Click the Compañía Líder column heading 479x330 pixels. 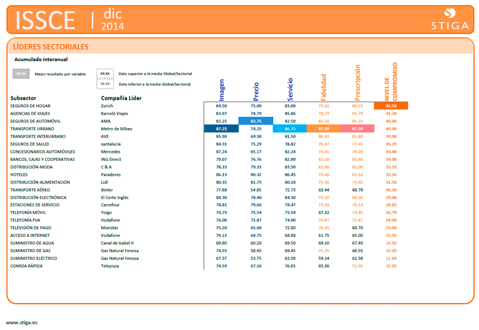point(121,98)
